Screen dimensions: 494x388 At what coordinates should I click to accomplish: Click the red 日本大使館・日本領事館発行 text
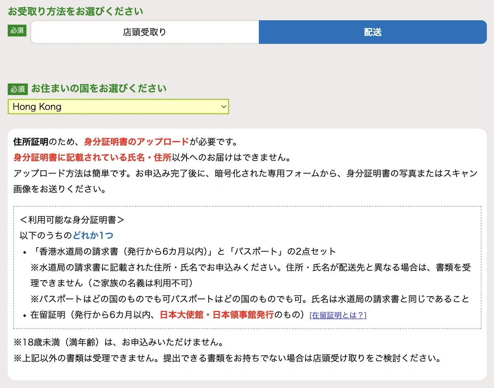click(x=217, y=315)
